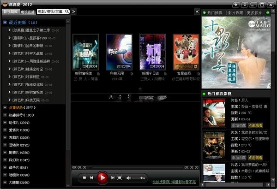The image size is (277, 189).
Task: Expand the 热播排行 (100) category
Action: (x=5, y=115)
